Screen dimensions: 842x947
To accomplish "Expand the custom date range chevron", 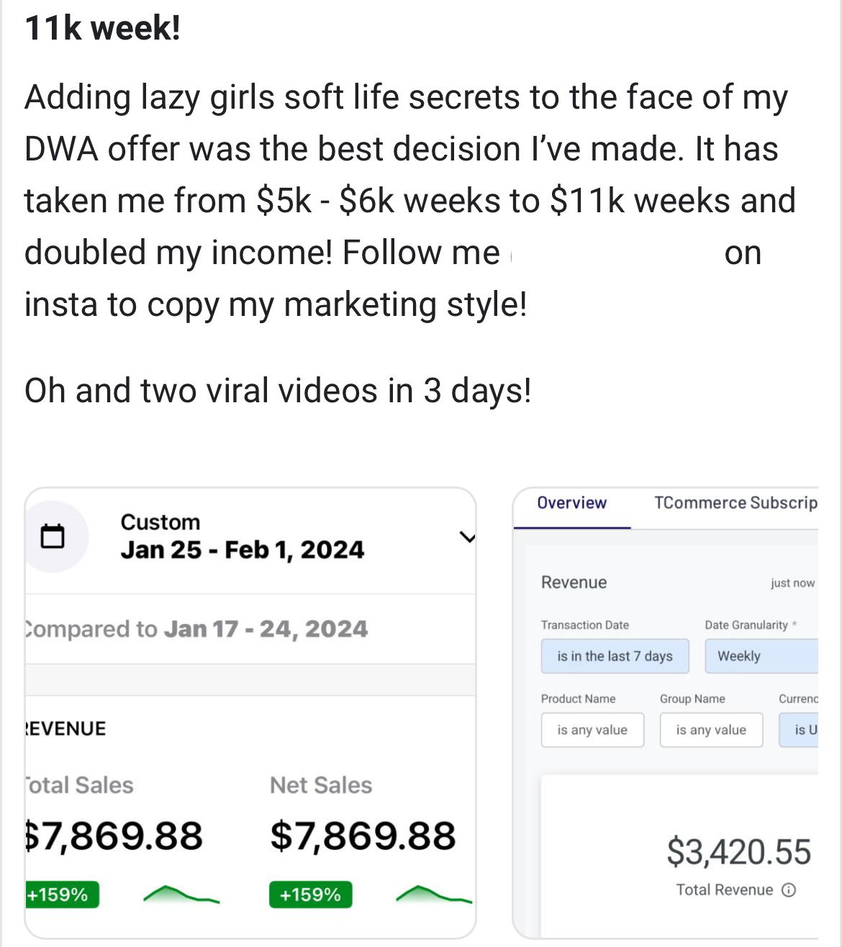I will (x=467, y=537).
